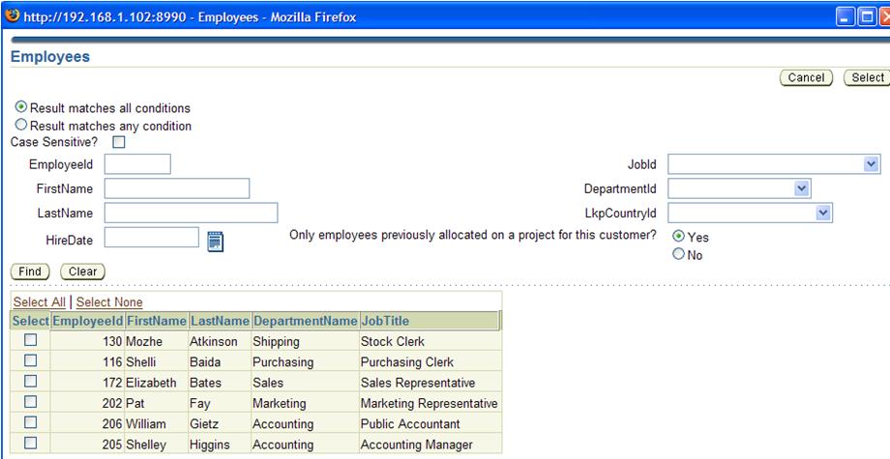Click the Select None link
Image resolution: width=890 pixels, height=459 pixels.
coord(109,302)
